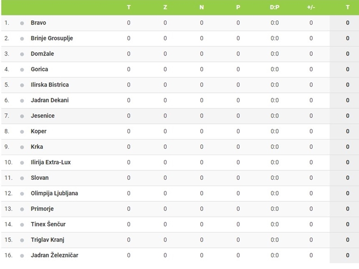
Task: Sort by the Z column header
Action: (x=165, y=7)
